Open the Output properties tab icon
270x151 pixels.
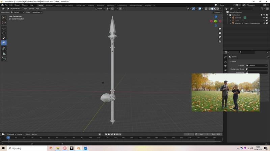[x=225, y=66]
